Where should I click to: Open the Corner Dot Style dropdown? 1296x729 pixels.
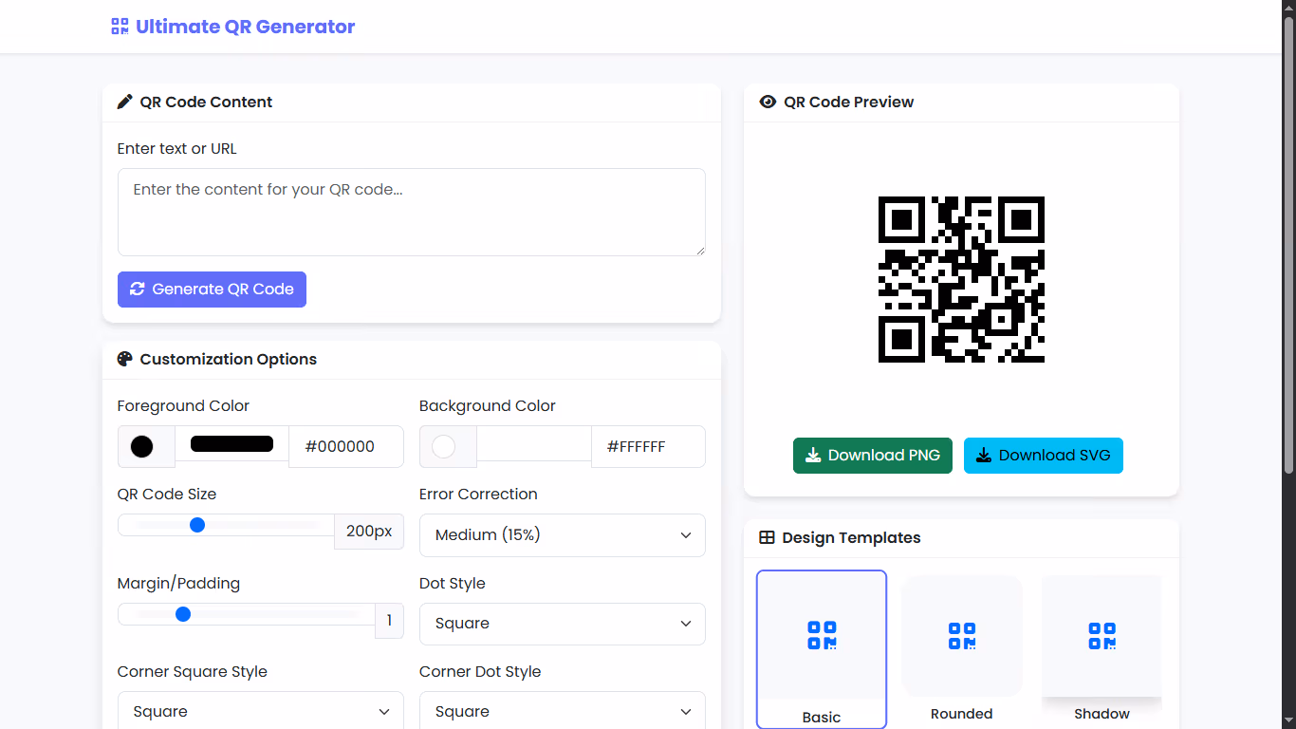563,712
